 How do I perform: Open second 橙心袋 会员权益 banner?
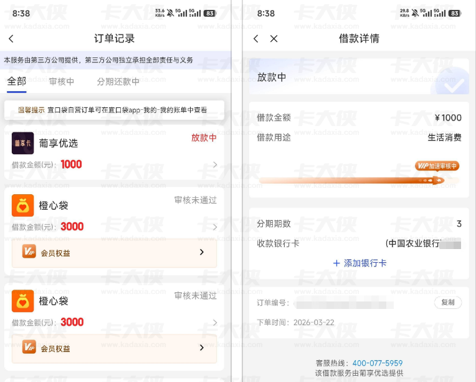(x=114, y=348)
